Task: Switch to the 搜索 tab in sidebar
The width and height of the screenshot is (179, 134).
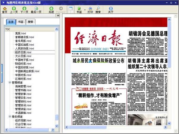Action: 30,22
